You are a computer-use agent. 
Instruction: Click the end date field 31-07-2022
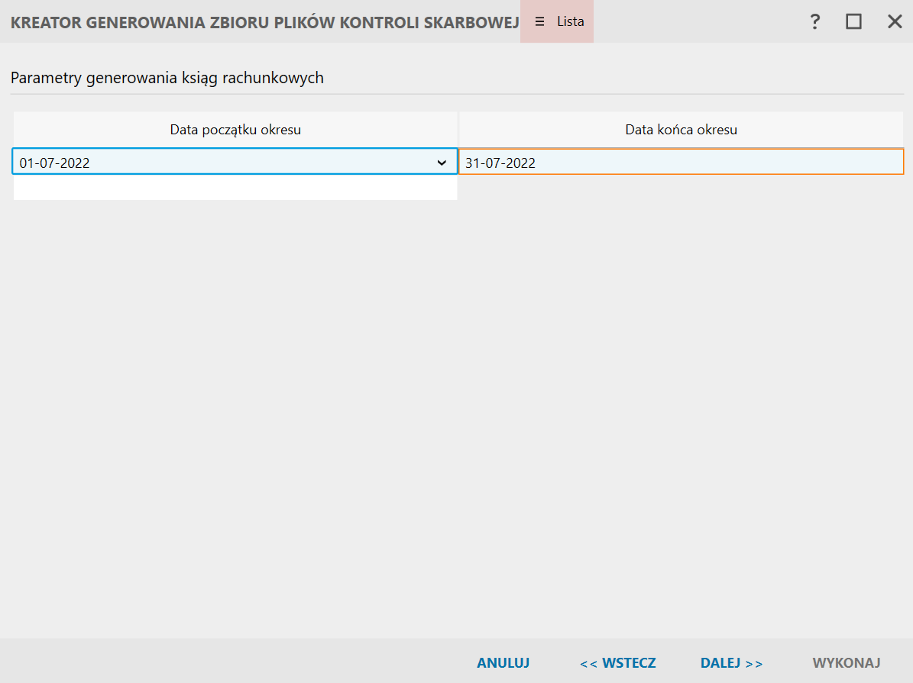coord(682,162)
